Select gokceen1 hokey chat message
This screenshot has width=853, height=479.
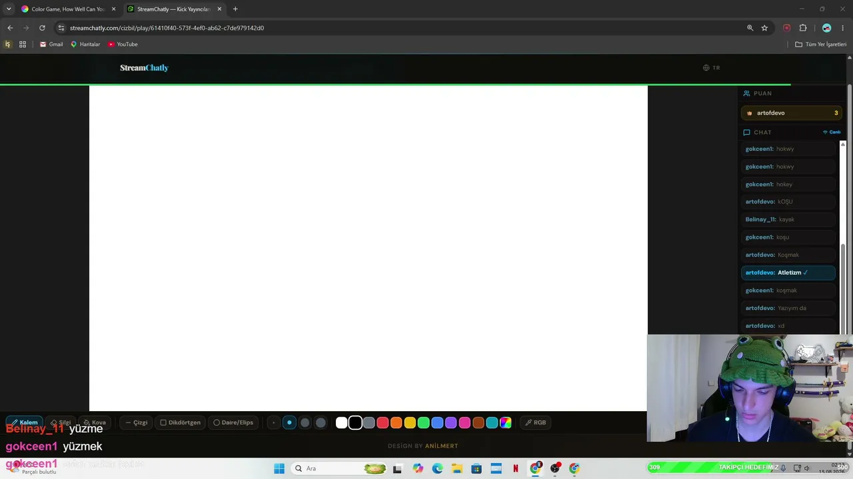pos(788,184)
